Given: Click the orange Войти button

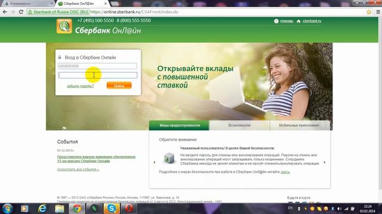Looking at the screenshot, I should [x=119, y=86].
